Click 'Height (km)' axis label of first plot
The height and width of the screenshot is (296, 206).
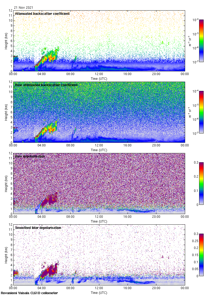6,41
